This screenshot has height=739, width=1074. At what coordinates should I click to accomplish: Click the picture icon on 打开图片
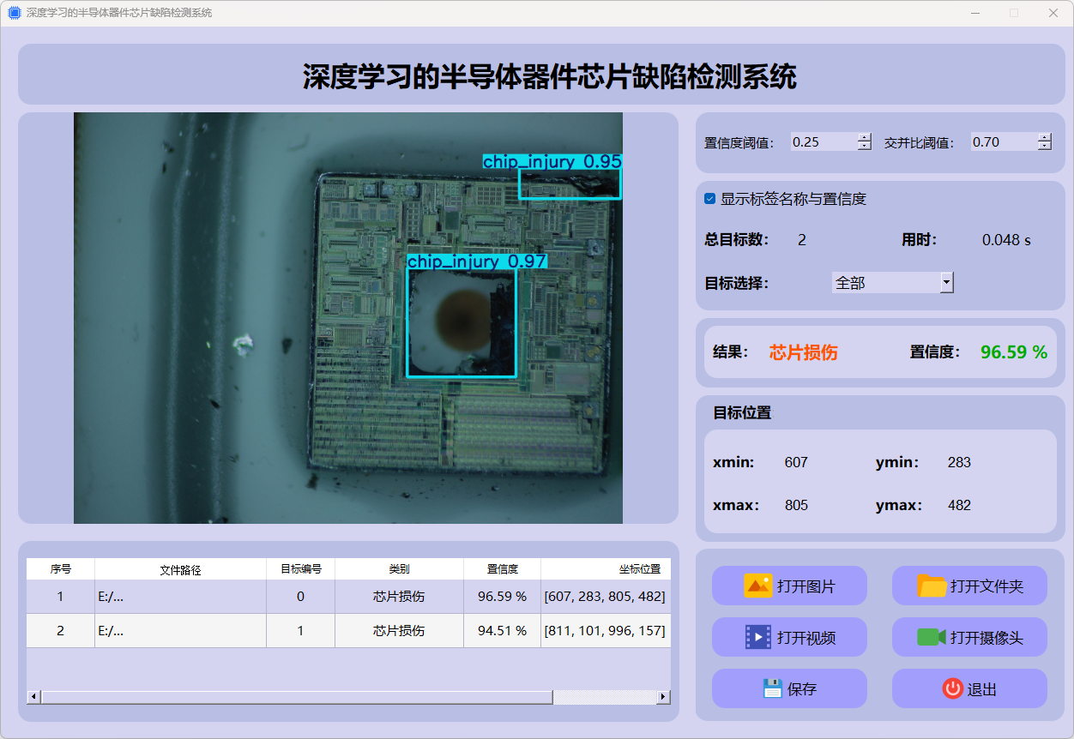758,586
